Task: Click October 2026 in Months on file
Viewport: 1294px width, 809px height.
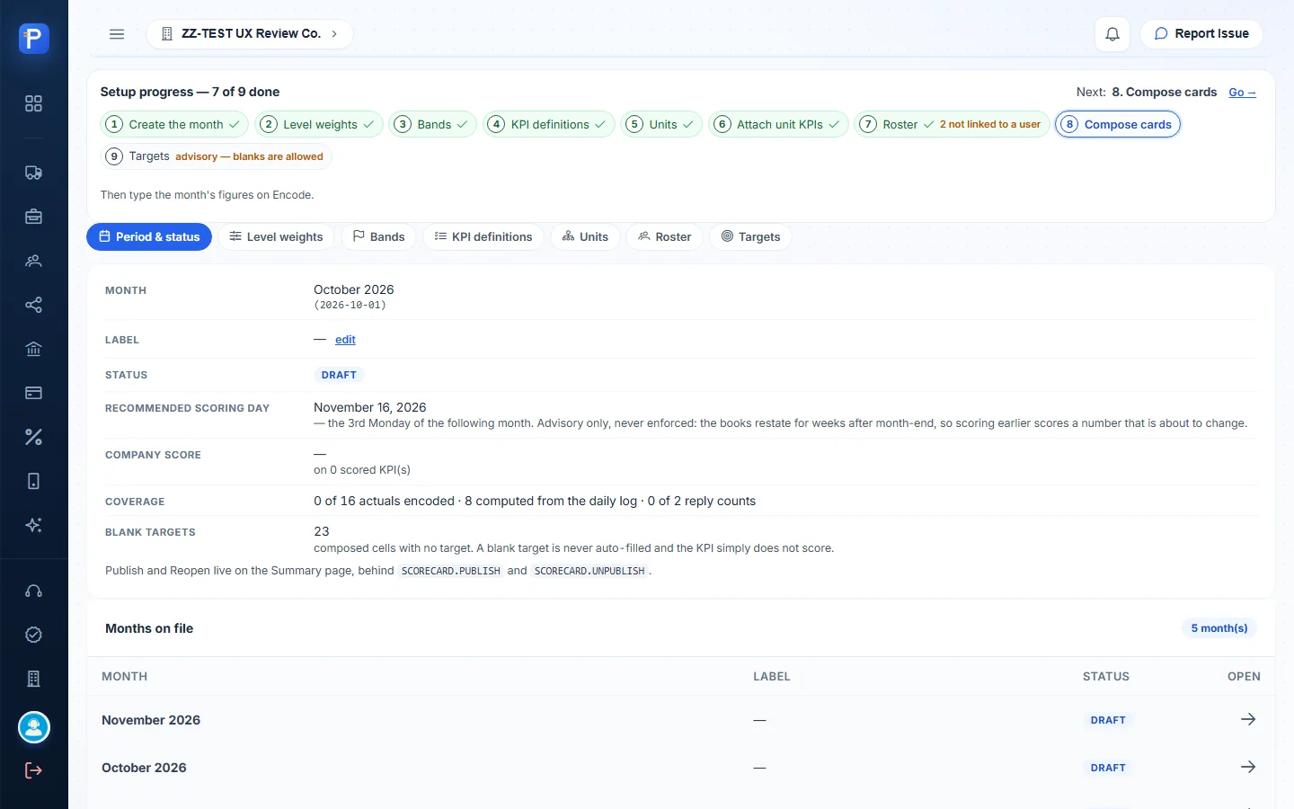Action: (x=144, y=768)
